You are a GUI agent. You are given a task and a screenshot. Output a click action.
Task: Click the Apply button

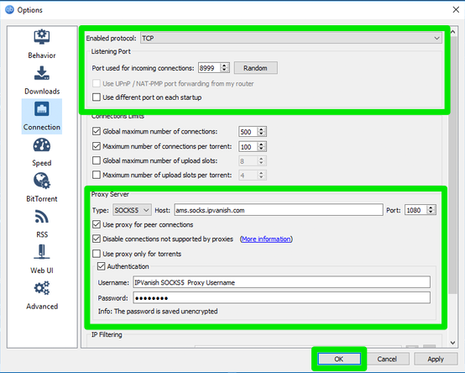click(436, 359)
